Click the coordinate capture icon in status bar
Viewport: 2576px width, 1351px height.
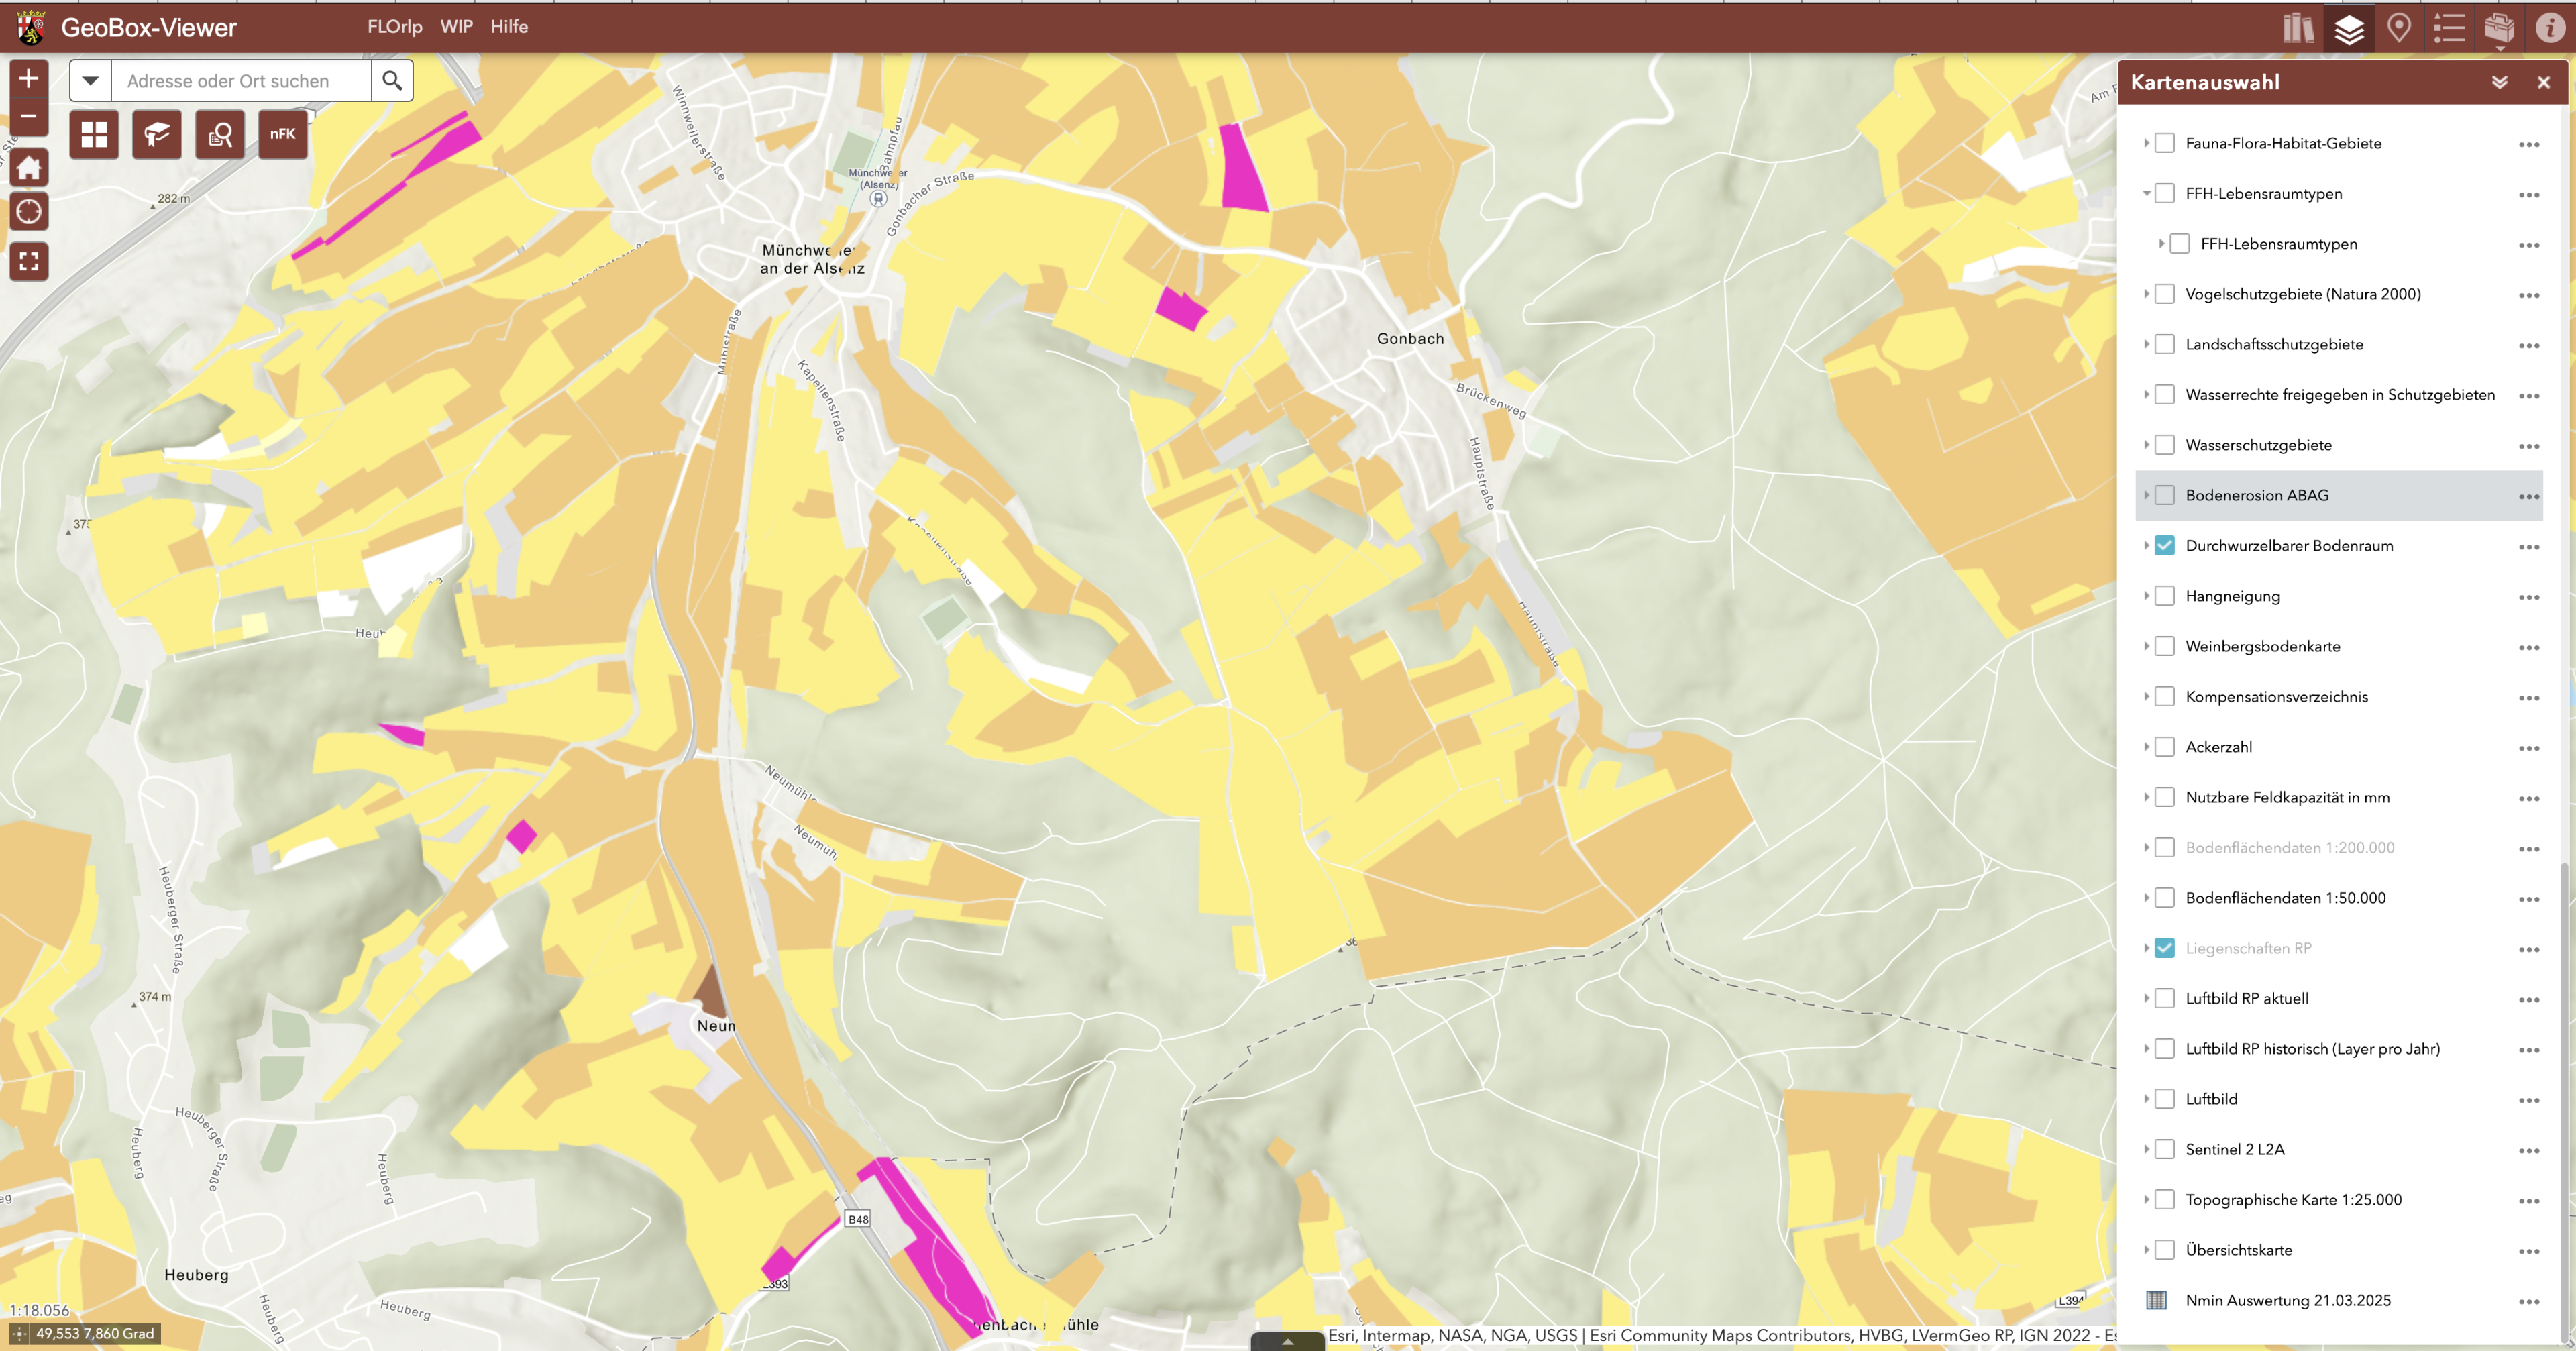[x=19, y=1333]
